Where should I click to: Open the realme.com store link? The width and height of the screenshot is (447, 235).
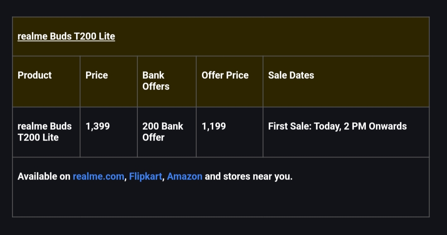click(x=98, y=177)
